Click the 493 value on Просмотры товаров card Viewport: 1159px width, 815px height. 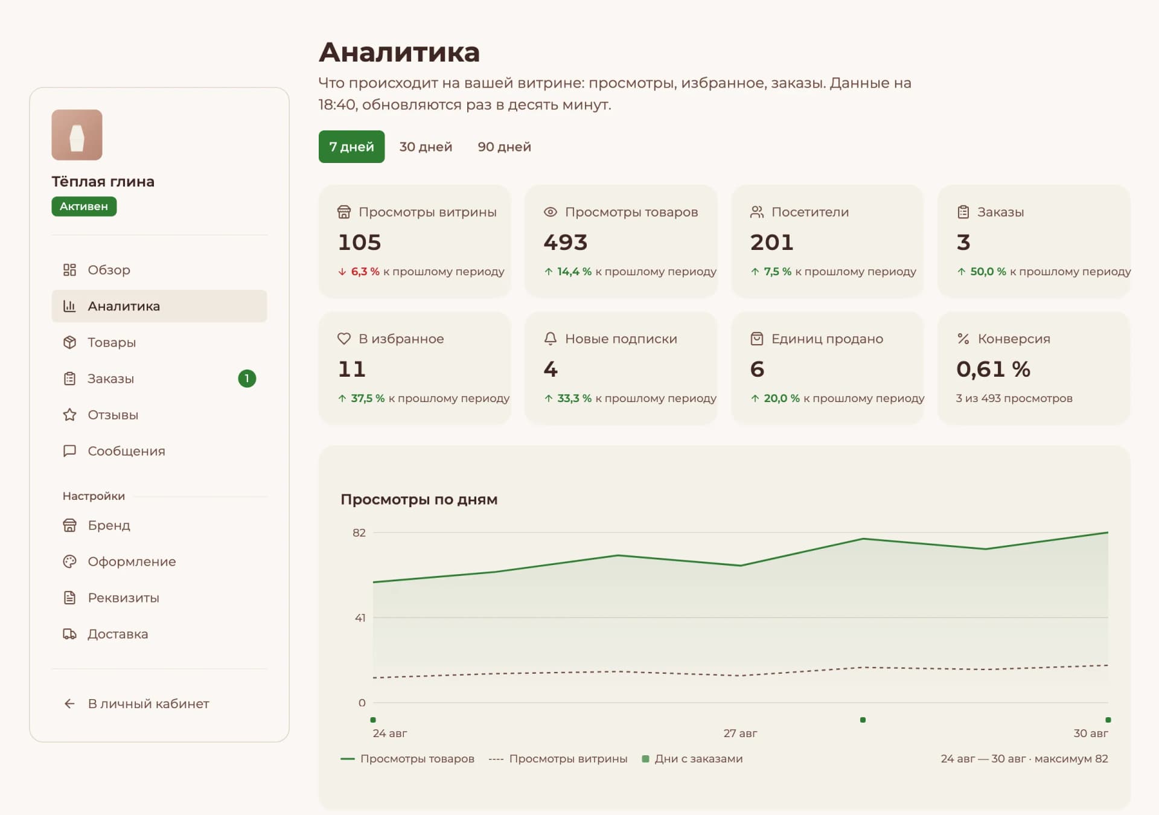pos(565,243)
